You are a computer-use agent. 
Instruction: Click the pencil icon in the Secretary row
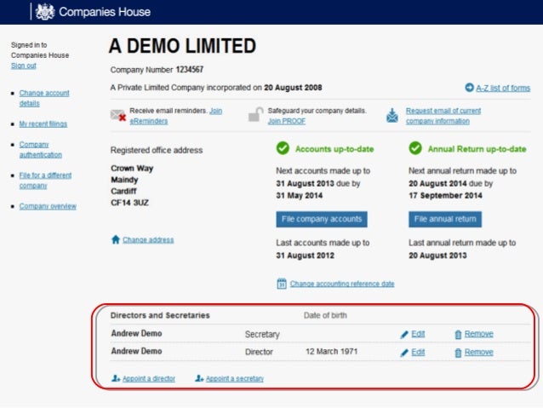tap(404, 335)
